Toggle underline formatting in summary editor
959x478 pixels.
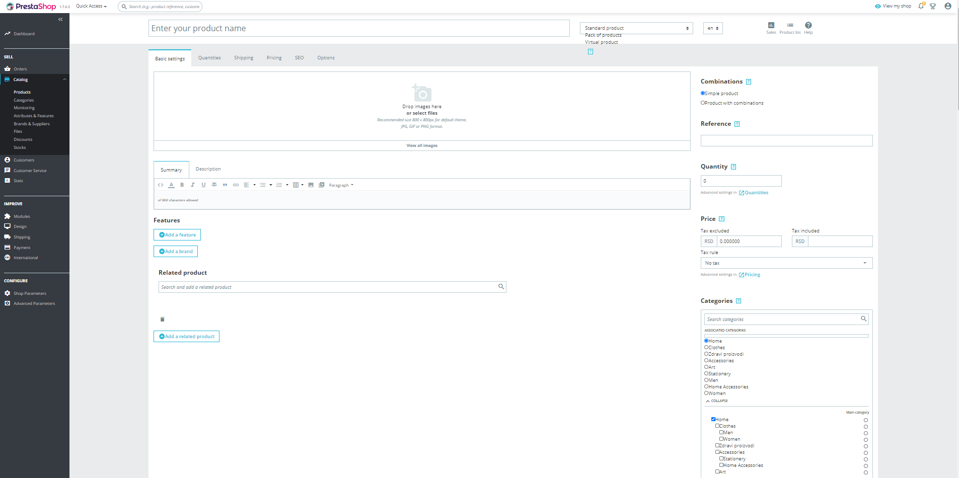pos(203,185)
